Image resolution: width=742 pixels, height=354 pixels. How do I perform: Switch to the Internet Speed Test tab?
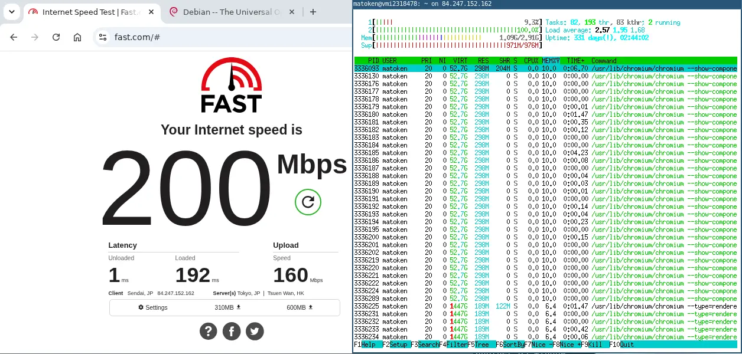point(92,12)
